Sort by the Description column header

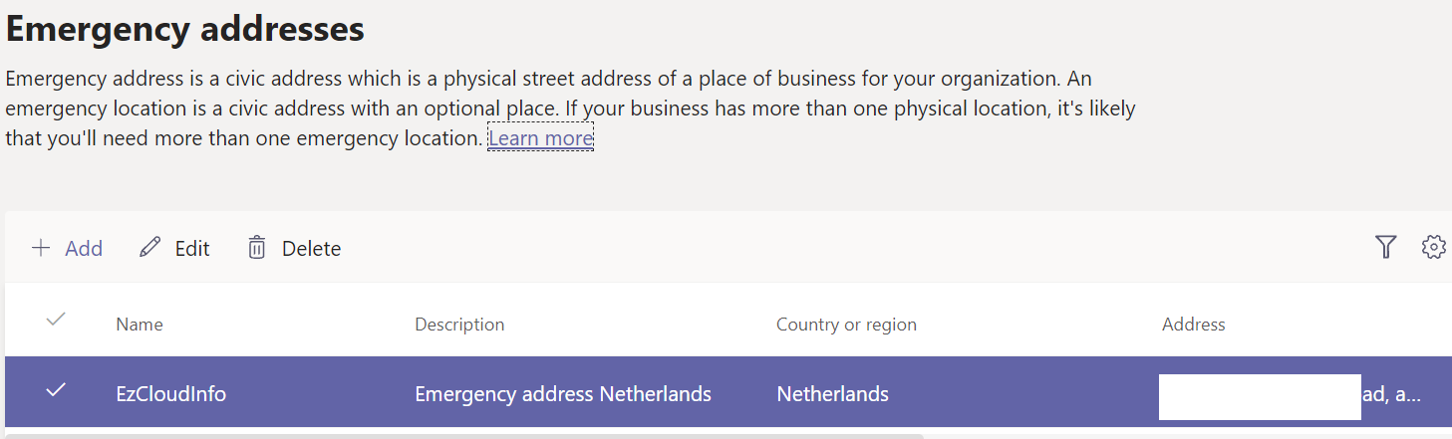459,325
